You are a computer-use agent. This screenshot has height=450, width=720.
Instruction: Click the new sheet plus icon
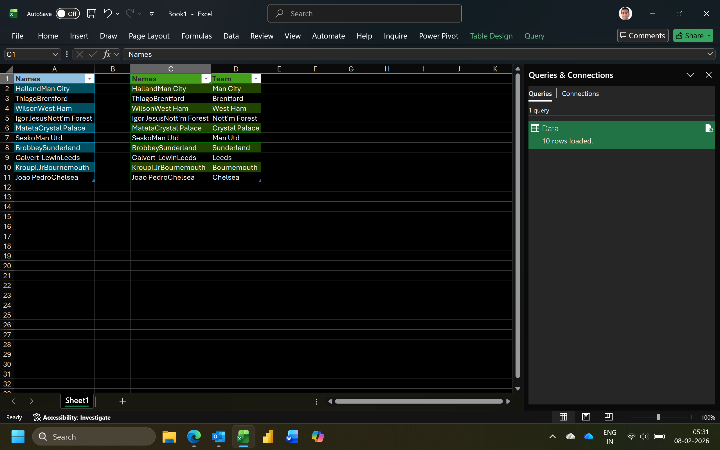pyautogui.click(x=122, y=401)
